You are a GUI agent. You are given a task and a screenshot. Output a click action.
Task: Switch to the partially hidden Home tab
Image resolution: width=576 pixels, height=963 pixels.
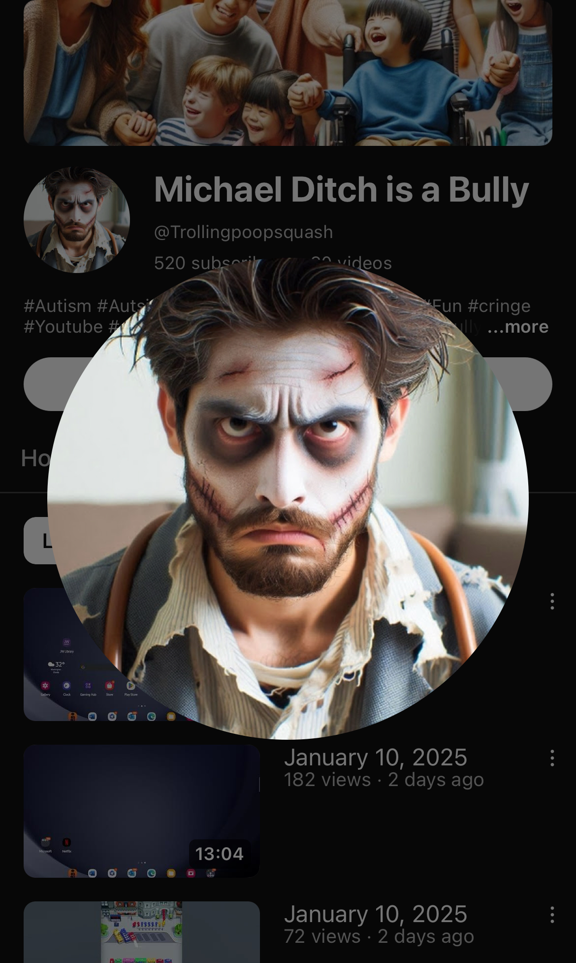[34, 458]
